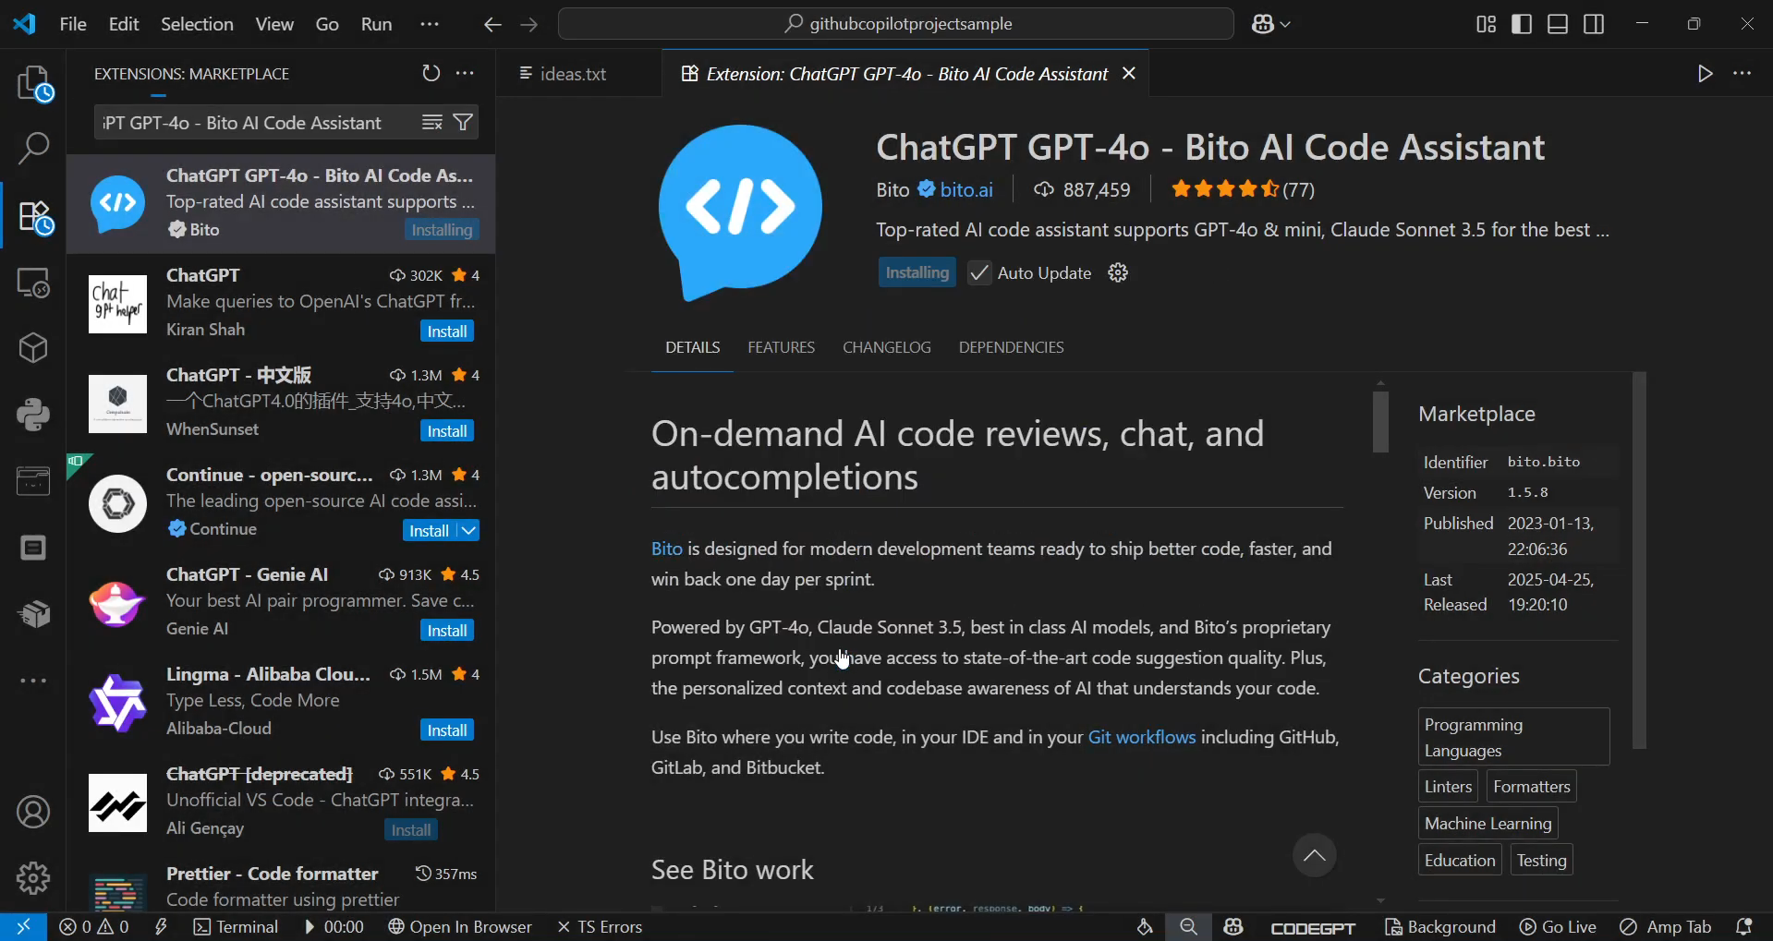Open the extension settings gear next to Auto Update
Viewport: 1773px width, 941px height.
1118,272
